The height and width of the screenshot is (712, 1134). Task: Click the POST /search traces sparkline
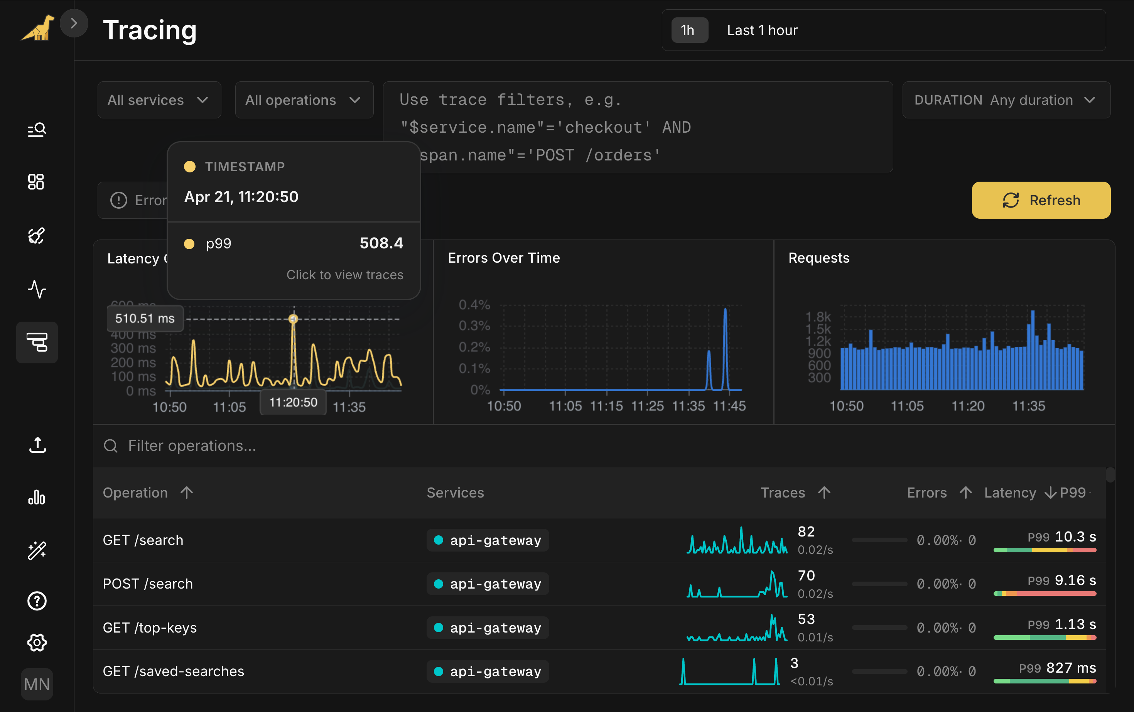(x=737, y=584)
